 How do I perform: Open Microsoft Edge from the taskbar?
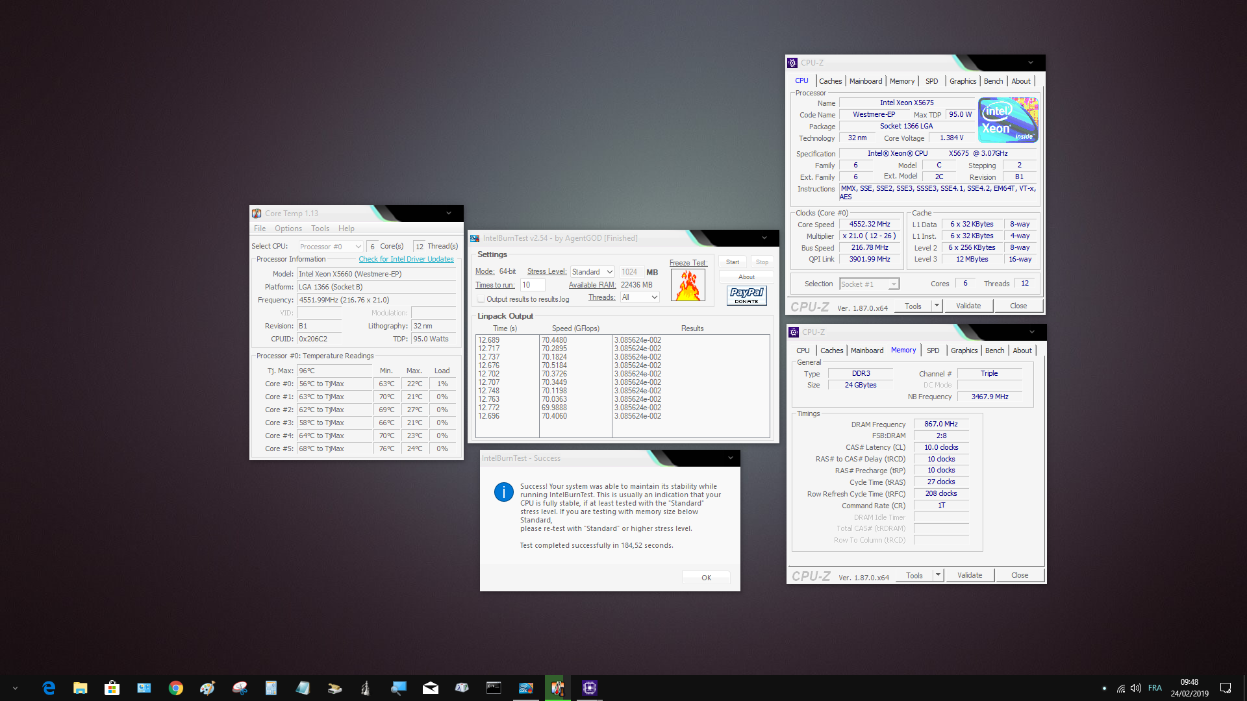pyautogui.click(x=49, y=687)
